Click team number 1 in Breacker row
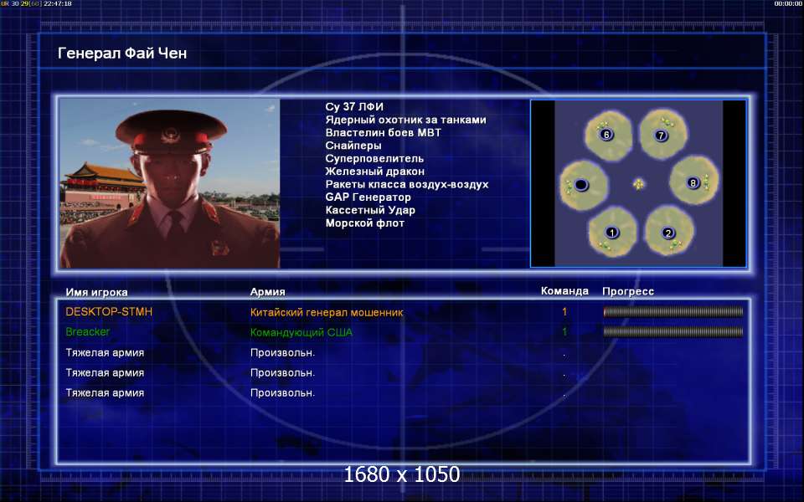This screenshot has height=502, width=804. pyautogui.click(x=564, y=332)
